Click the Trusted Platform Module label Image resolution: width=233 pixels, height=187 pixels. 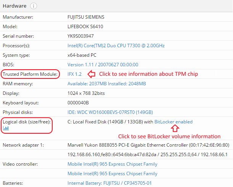[x=30, y=74]
